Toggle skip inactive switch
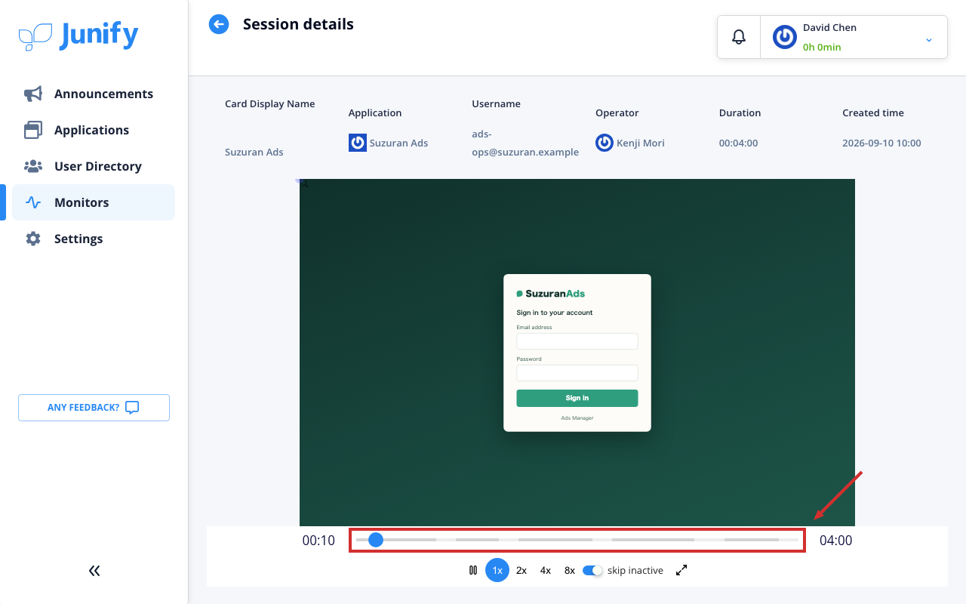Image resolution: width=966 pixels, height=604 pixels. pos(592,571)
